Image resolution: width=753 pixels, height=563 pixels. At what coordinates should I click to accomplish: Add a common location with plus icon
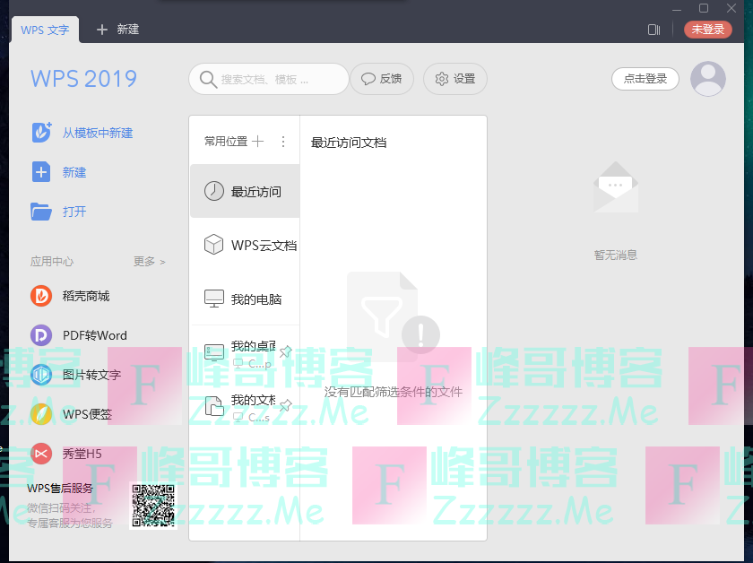(258, 141)
